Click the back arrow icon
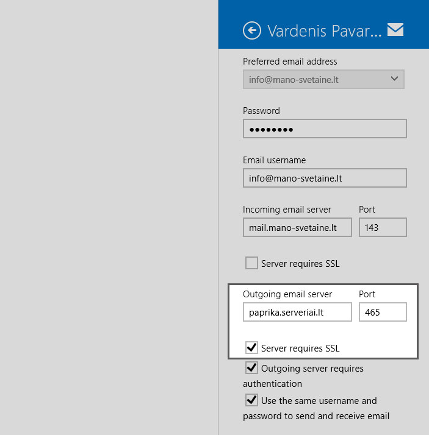The height and width of the screenshot is (435, 429). click(x=251, y=30)
